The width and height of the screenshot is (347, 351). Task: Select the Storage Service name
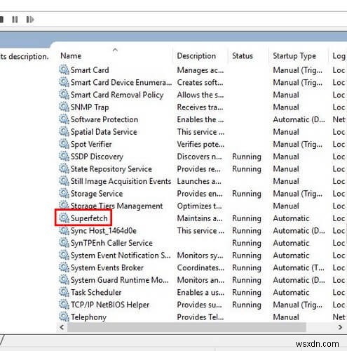[x=97, y=194]
